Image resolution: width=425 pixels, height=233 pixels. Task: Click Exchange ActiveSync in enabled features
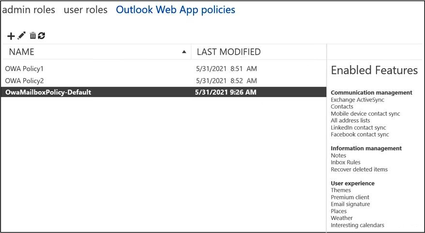pyautogui.click(x=357, y=100)
